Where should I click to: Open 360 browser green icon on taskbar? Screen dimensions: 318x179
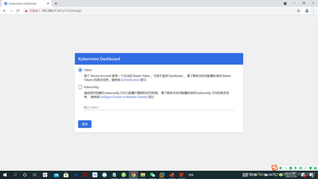click(x=124, y=175)
